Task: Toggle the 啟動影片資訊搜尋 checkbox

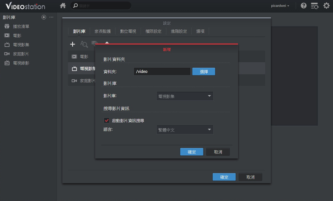Action: pyautogui.click(x=107, y=120)
